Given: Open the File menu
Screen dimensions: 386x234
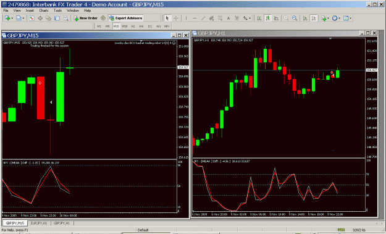Looking at the screenshot, I should point(6,10).
